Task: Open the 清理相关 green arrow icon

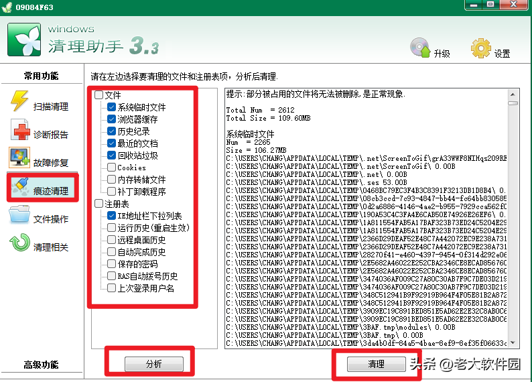Action: tap(19, 243)
